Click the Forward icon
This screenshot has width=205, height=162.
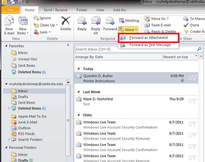110,21
